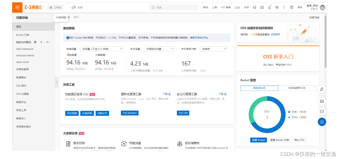Image resolution: width=340 pixels, height=159 pixels.
Task: Open the shopping cart icon
Action: click(277, 7)
